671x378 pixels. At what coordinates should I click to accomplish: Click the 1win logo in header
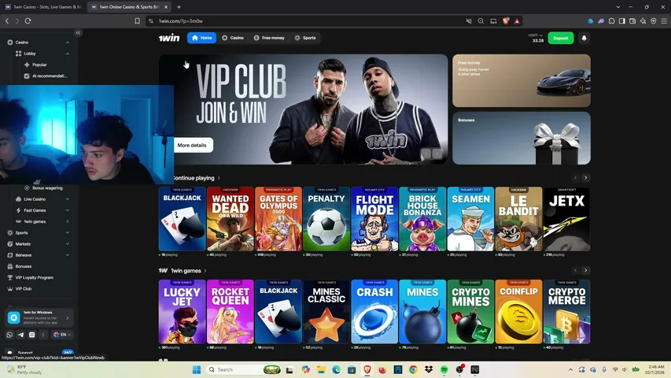pos(169,38)
